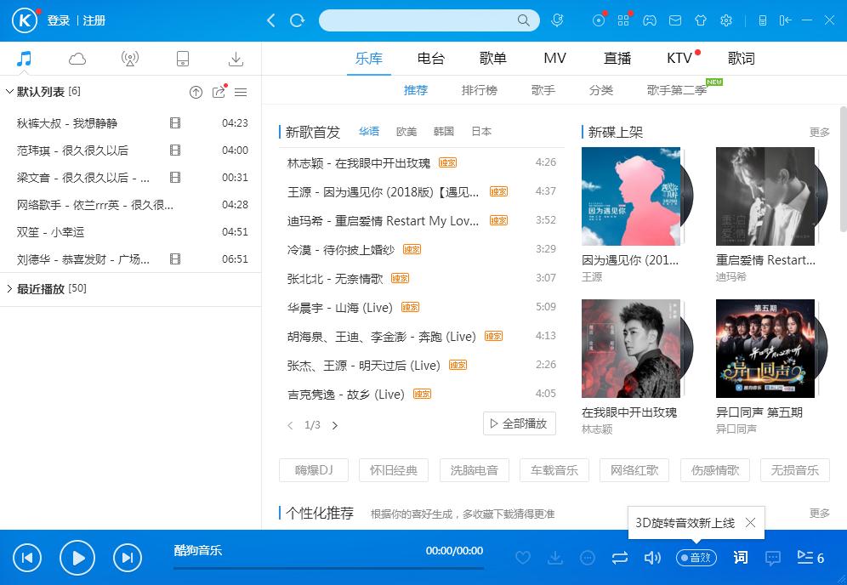This screenshot has width=847, height=585.
Task: Open the skin shirt icon
Action: [x=701, y=20]
